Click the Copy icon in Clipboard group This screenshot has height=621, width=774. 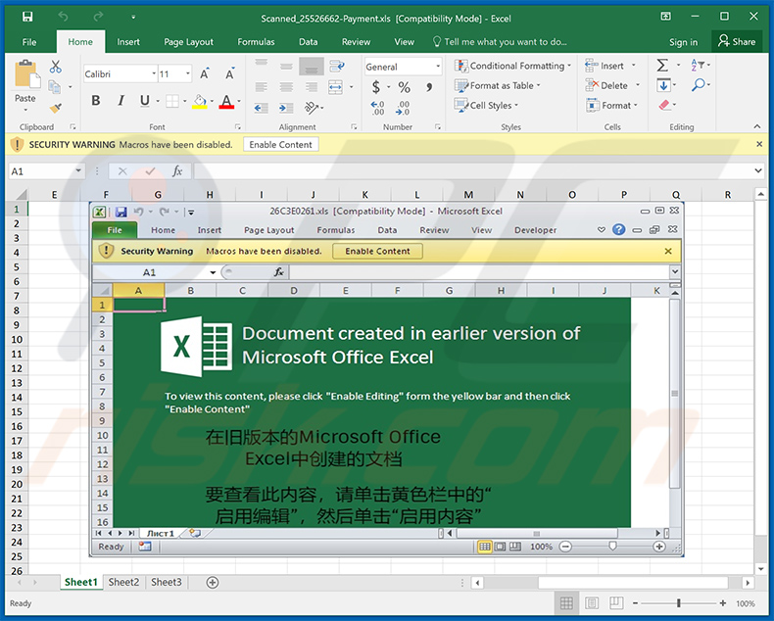pos(54,87)
